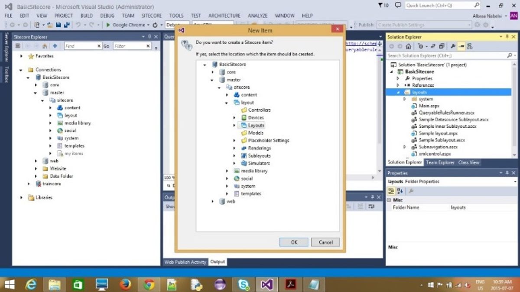
Task: Select Sublayouts in New Item dialog tree
Action: click(x=259, y=156)
